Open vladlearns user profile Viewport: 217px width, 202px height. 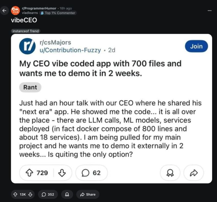[x=30, y=13]
